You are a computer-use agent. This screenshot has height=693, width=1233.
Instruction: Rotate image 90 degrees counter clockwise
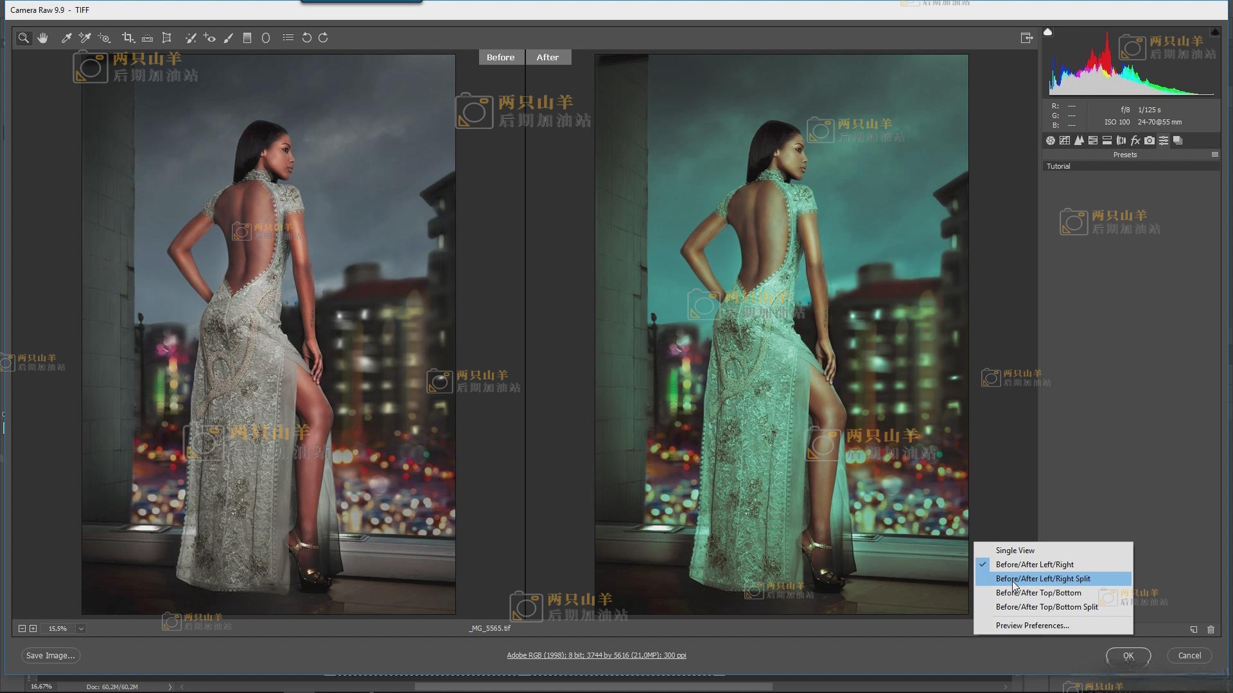pyautogui.click(x=307, y=38)
